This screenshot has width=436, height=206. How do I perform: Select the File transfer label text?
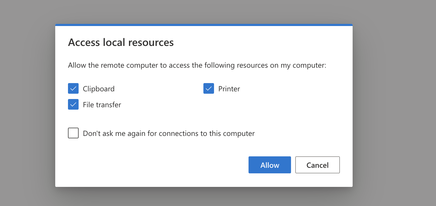(x=102, y=105)
